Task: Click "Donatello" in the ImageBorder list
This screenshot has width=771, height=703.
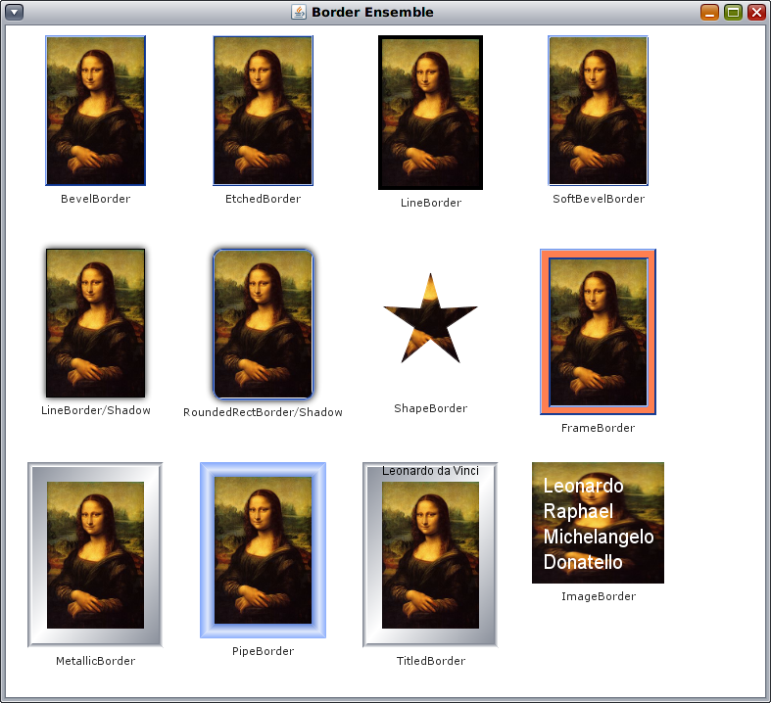Action: [583, 562]
